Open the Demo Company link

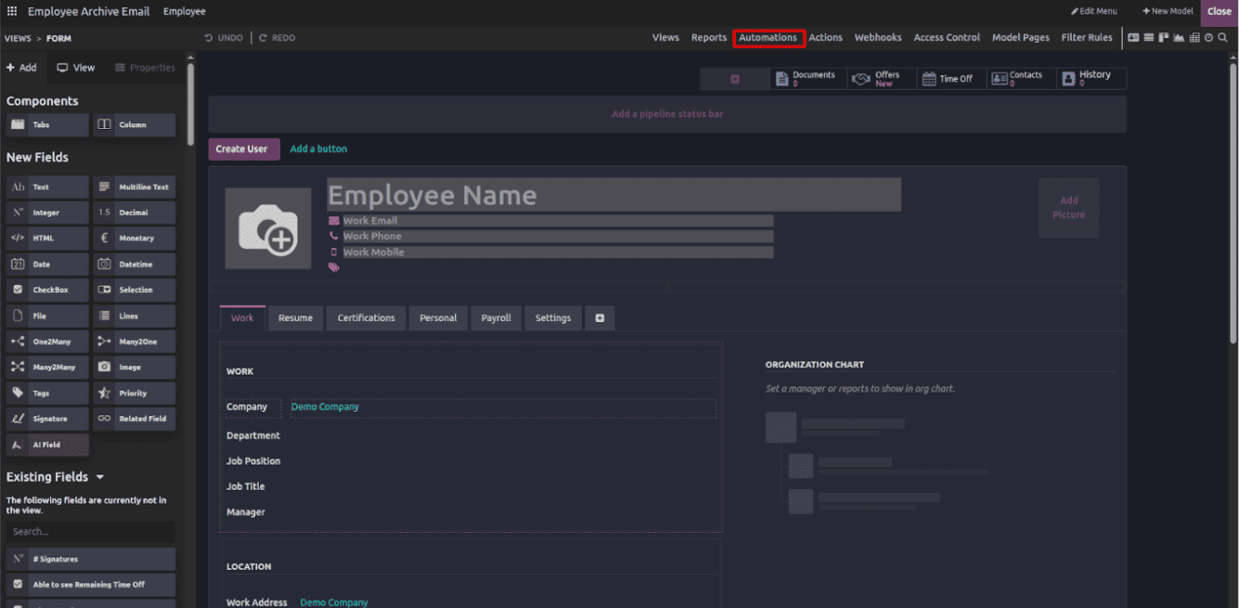click(x=325, y=407)
